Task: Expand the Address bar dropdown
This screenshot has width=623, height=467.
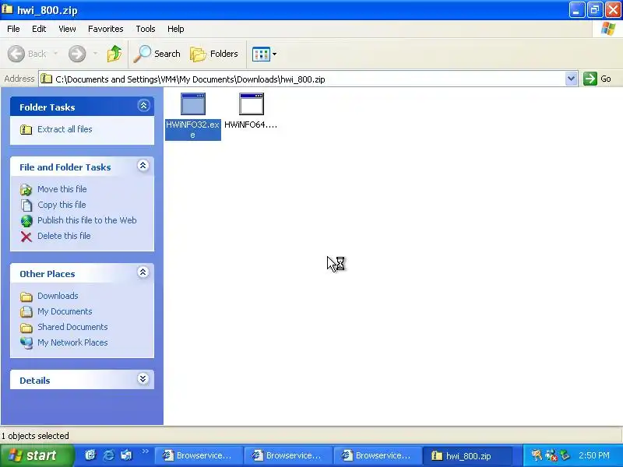Action: (x=571, y=79)
